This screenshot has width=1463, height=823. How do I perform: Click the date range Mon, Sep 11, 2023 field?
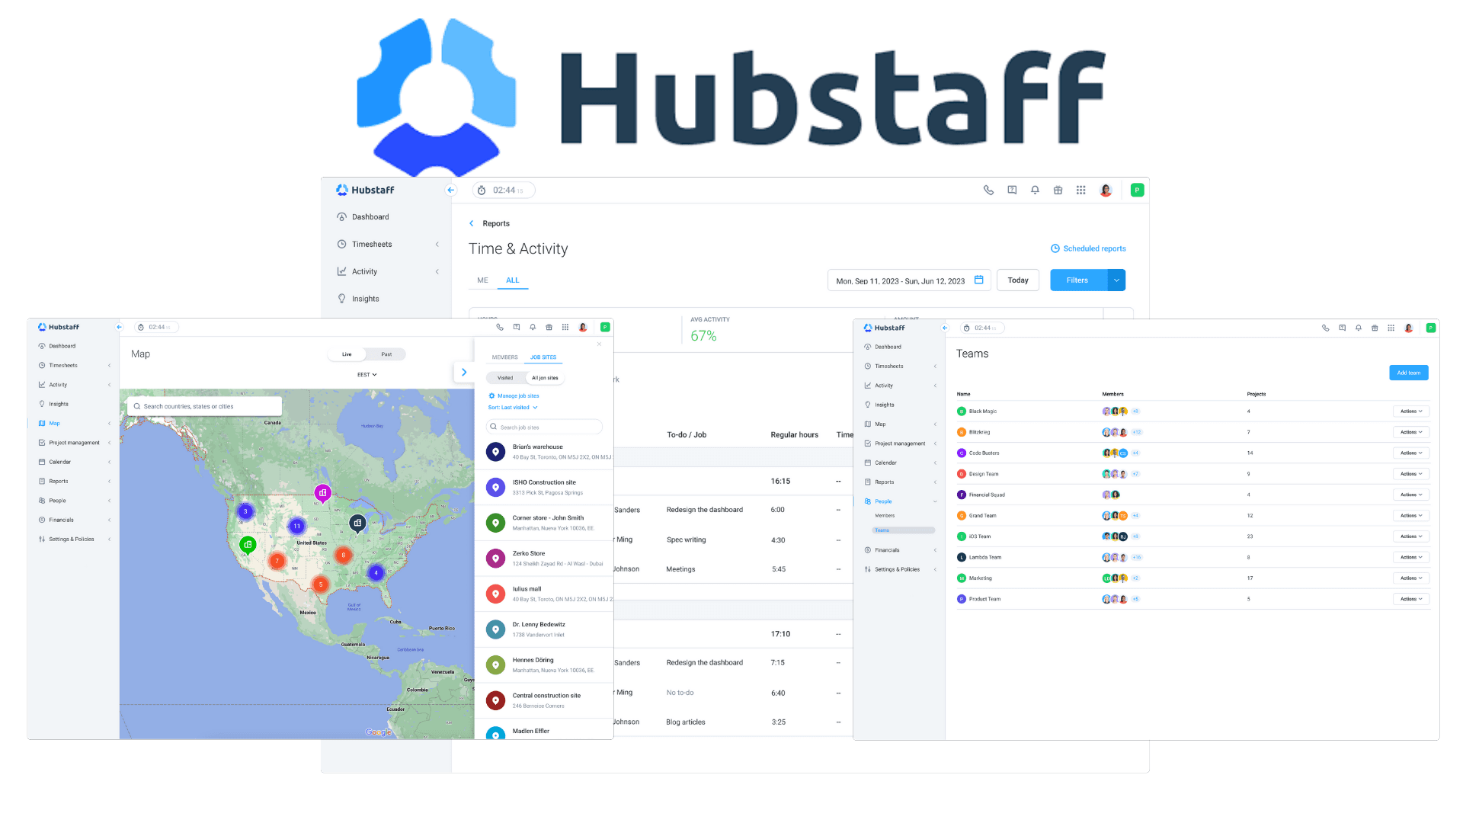pyautogui.click(x=909, y=280)
